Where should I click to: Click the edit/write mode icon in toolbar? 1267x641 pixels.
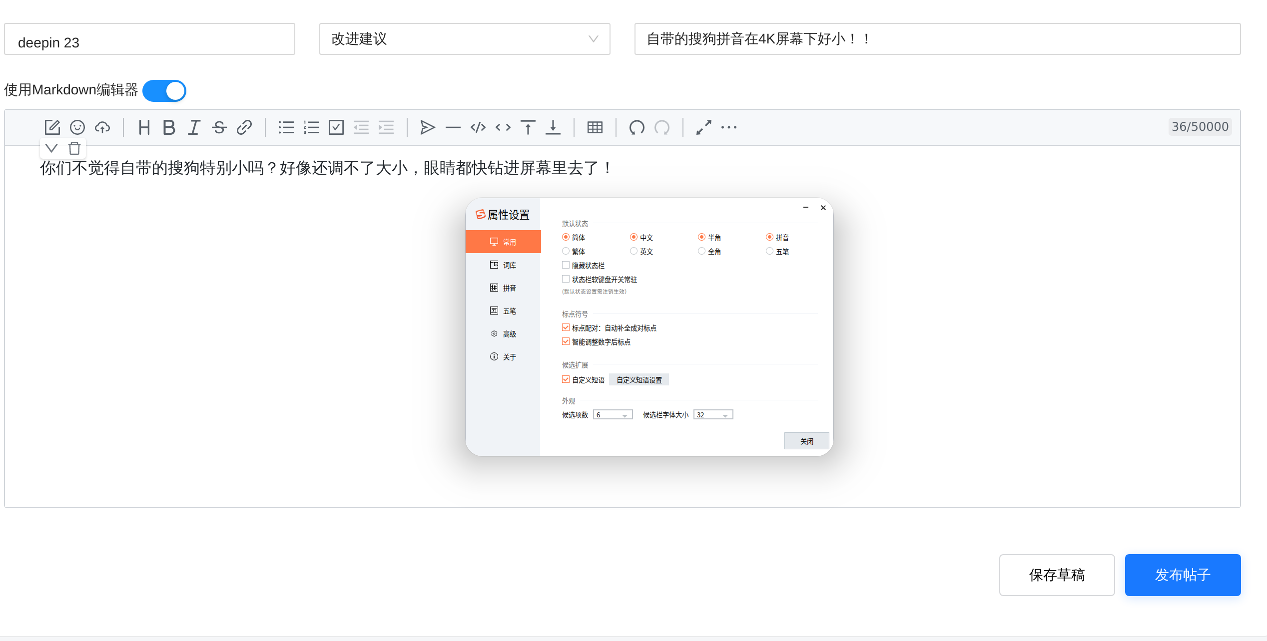(52, 127)
